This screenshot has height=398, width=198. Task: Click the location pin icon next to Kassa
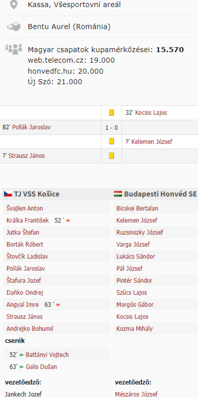coord(14,5)
